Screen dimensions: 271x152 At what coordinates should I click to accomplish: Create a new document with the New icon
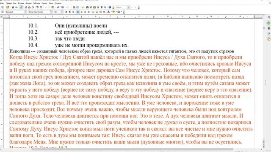click(3, 7)
